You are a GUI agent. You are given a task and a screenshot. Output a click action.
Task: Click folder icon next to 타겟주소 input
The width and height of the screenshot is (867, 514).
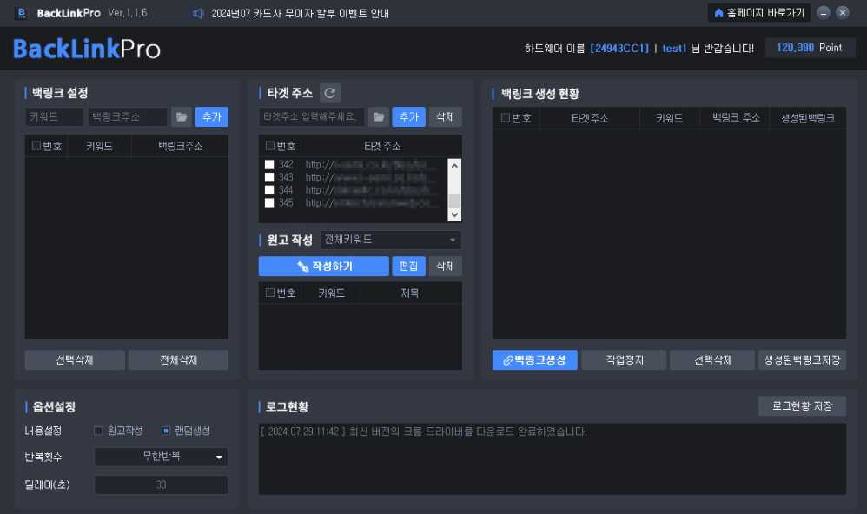point(378,116)
